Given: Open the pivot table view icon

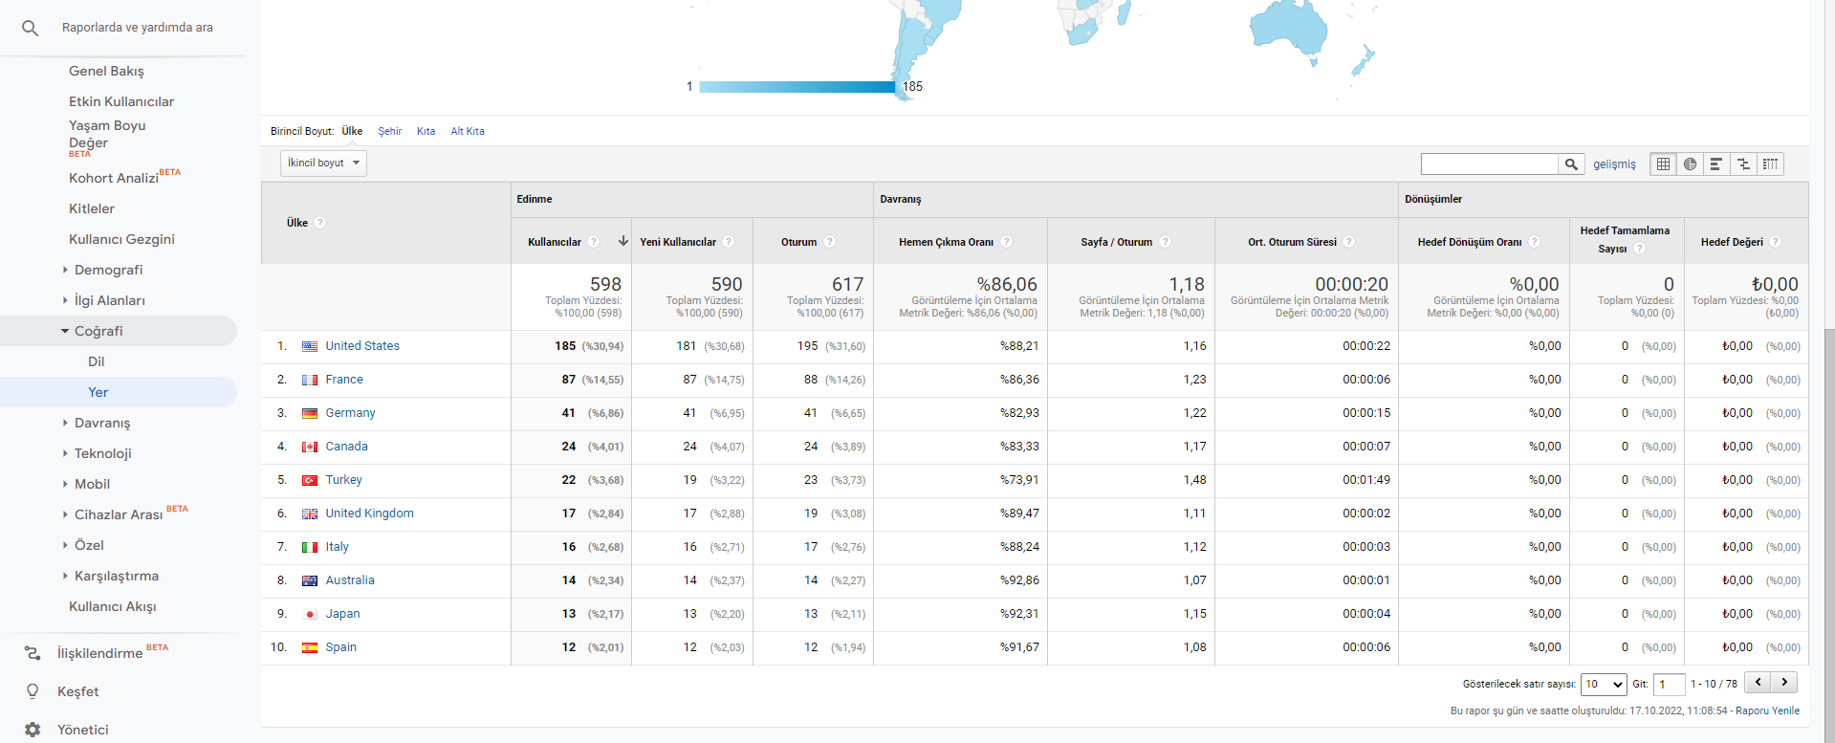Looking at the screenshot, I should click(1770, 164).
